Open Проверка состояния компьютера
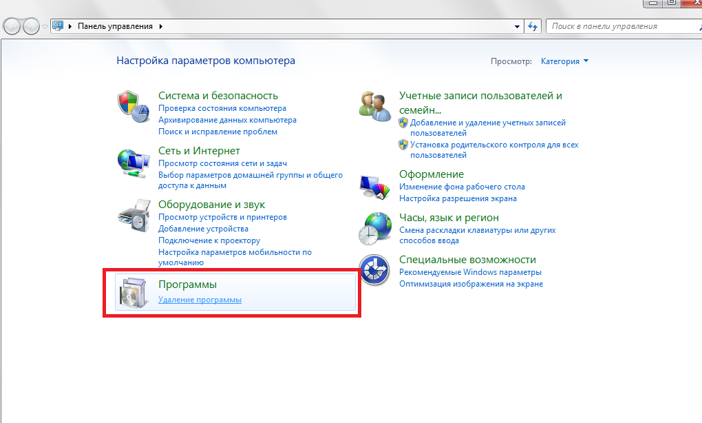702x423 pixels. (x=222, y=108)
